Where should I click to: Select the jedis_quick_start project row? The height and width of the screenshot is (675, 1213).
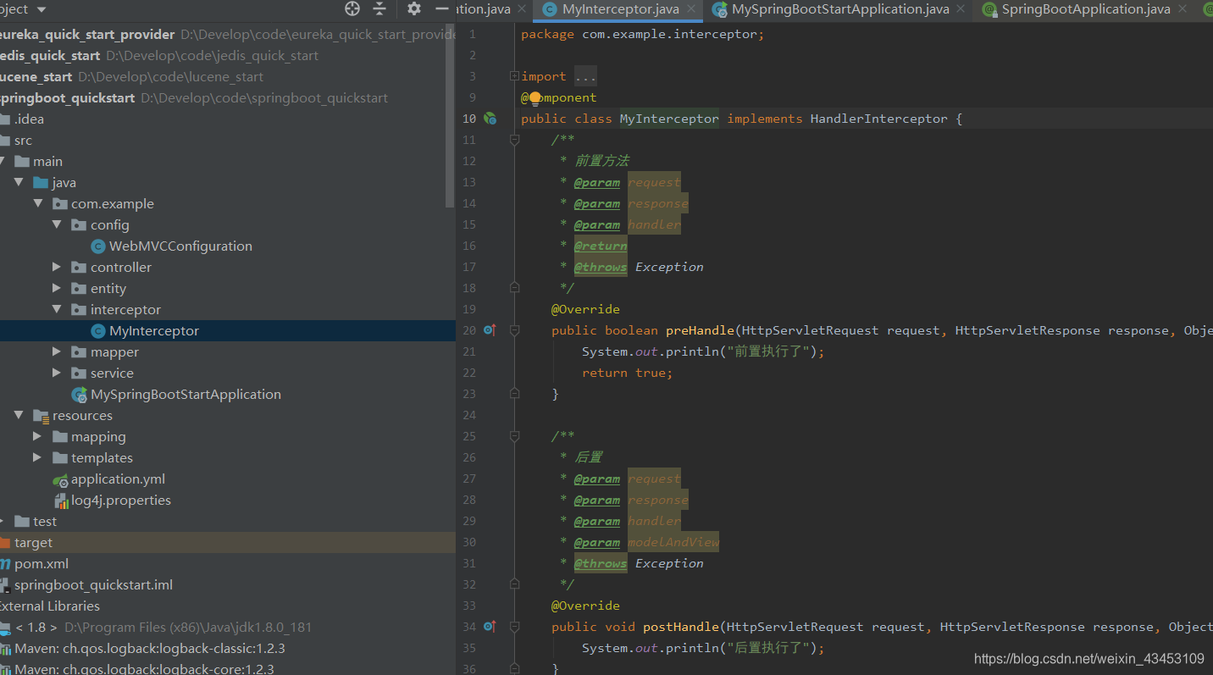coord(227,56)
